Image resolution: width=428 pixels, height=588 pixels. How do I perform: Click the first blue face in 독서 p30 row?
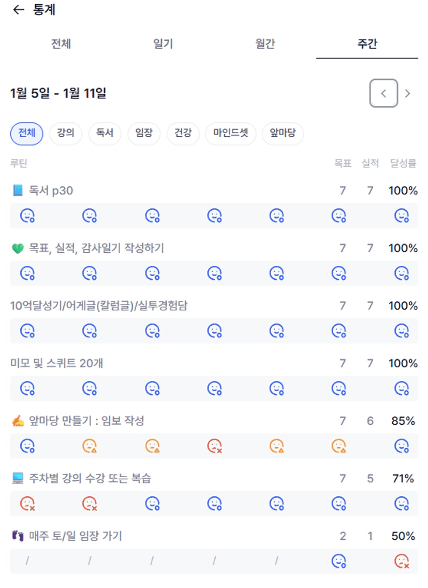[x=27, y=216]
